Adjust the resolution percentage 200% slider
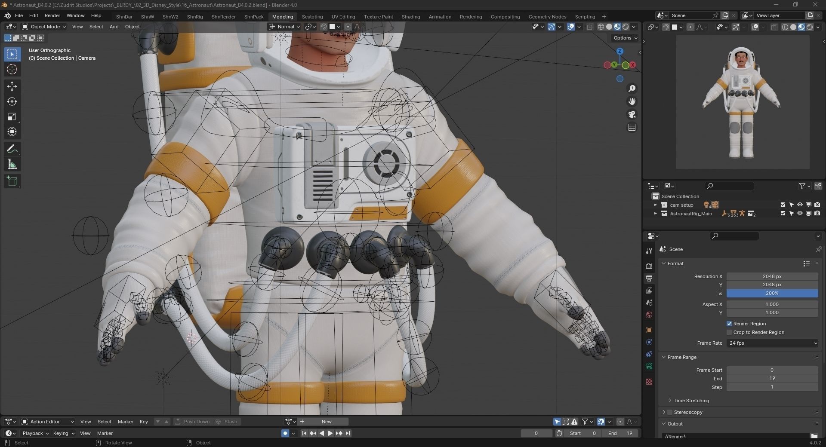826x447 pixels. click(x=772, y=293)
